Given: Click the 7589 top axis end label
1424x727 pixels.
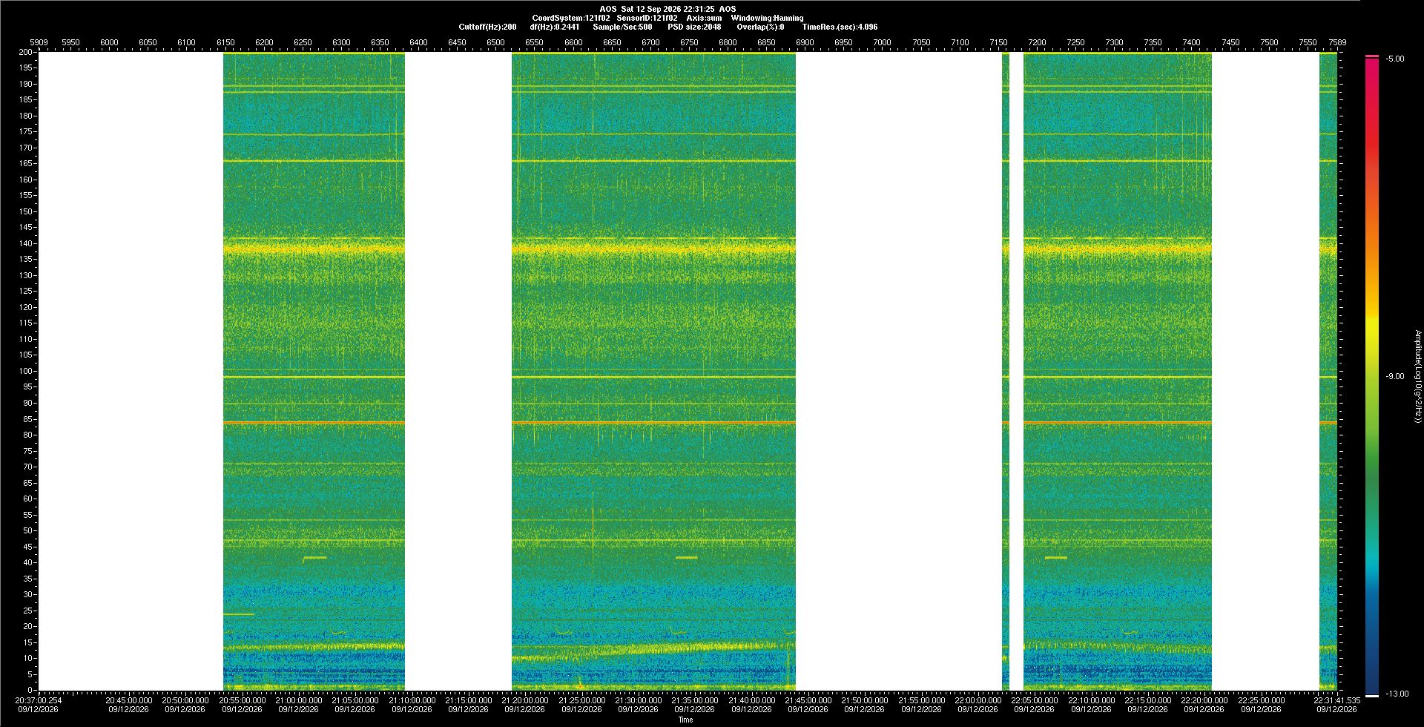Looking at the screenshot, I should (x=1337, y=42).
